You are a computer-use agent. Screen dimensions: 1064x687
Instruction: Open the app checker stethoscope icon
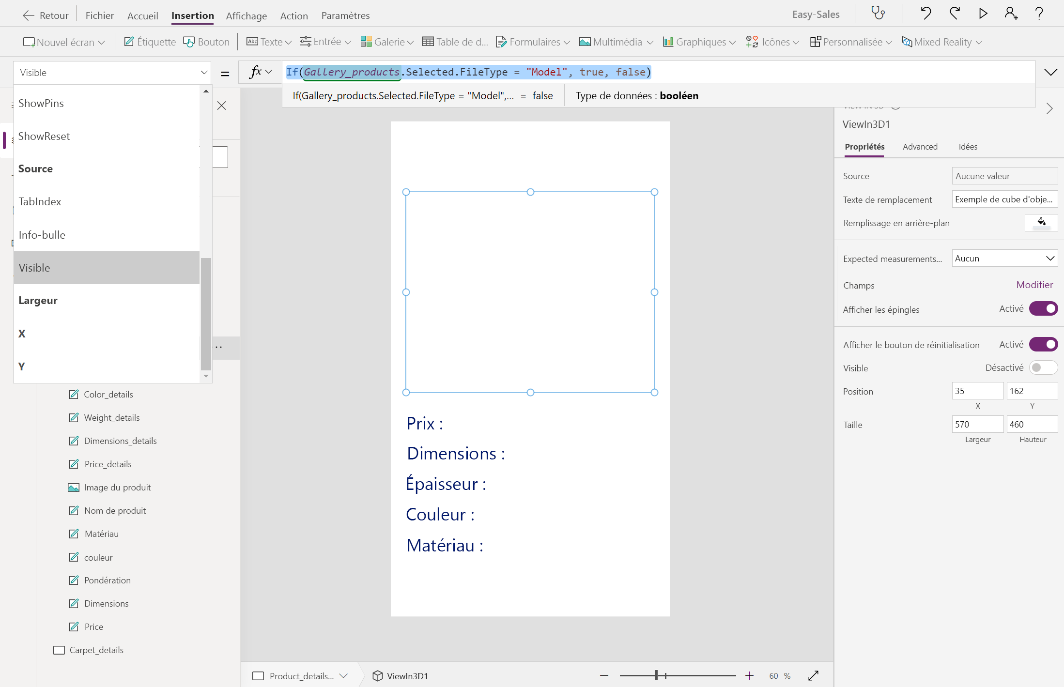coord(878,13)
